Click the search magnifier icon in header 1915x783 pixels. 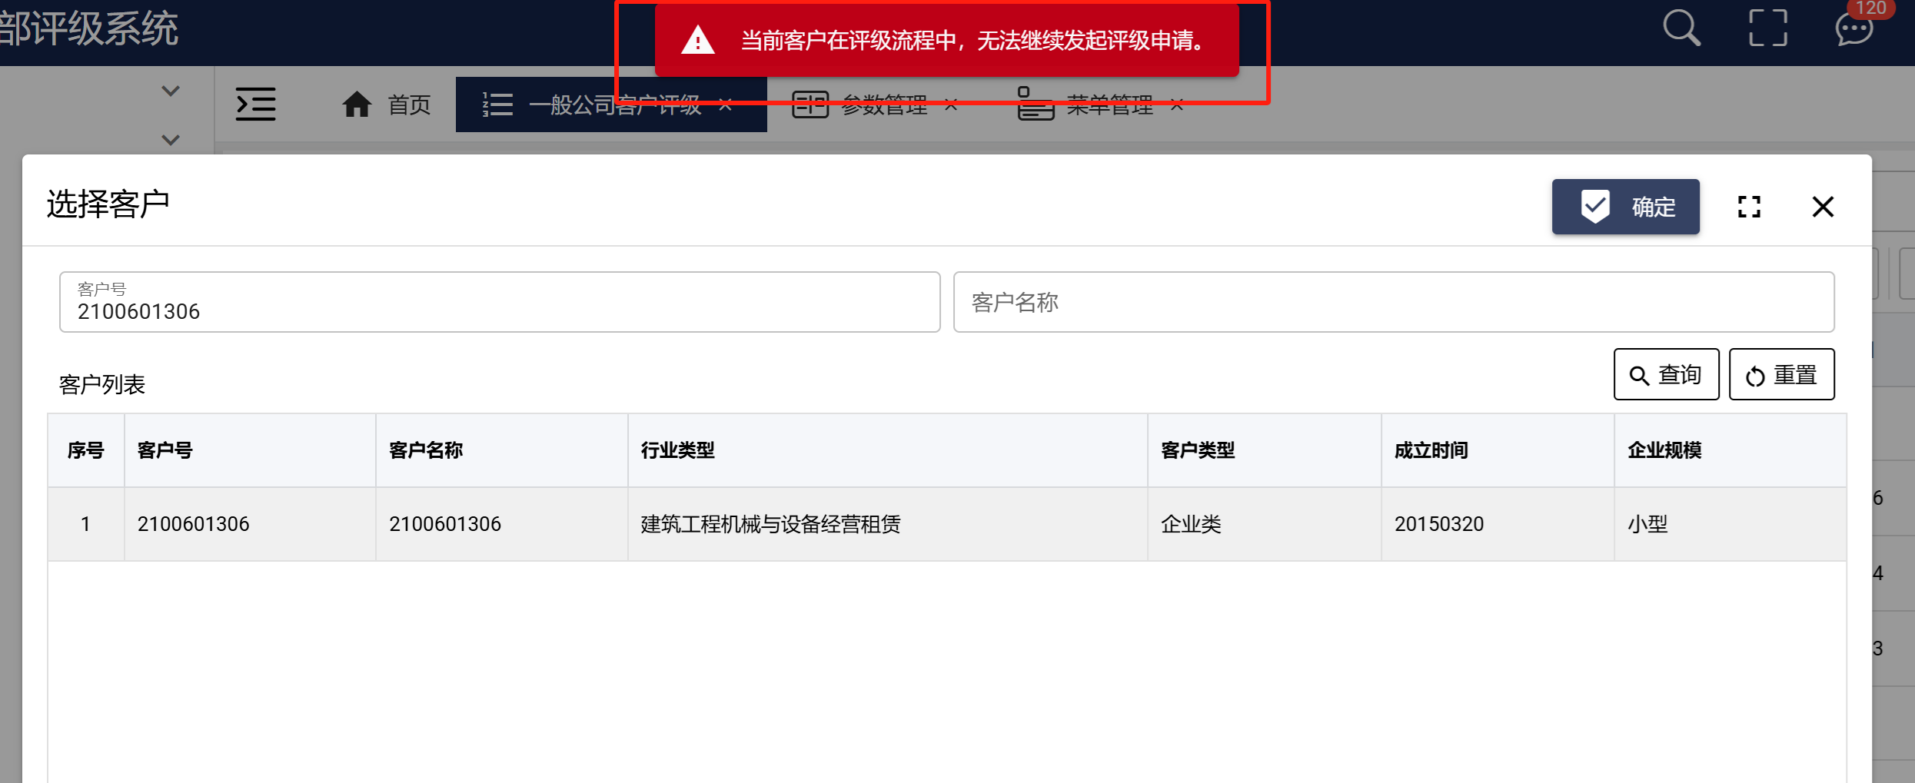[x=1681, y=29]
